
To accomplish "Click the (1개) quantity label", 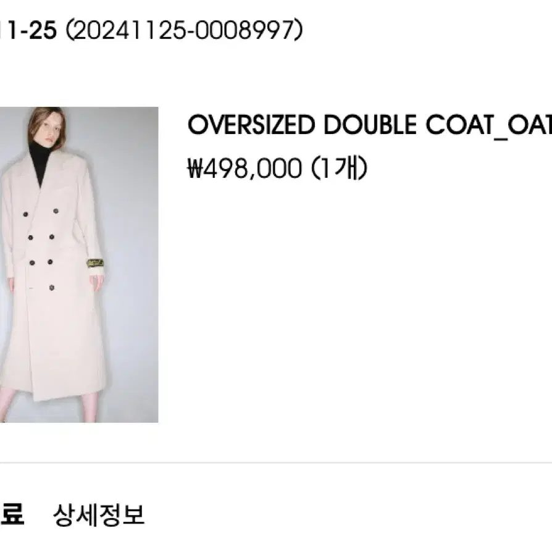I will [339, 168].
